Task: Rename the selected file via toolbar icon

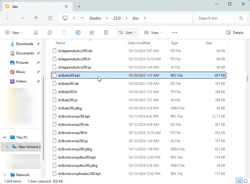Action: click(78, 32)
